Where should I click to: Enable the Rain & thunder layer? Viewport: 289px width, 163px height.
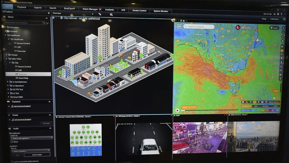282,58
